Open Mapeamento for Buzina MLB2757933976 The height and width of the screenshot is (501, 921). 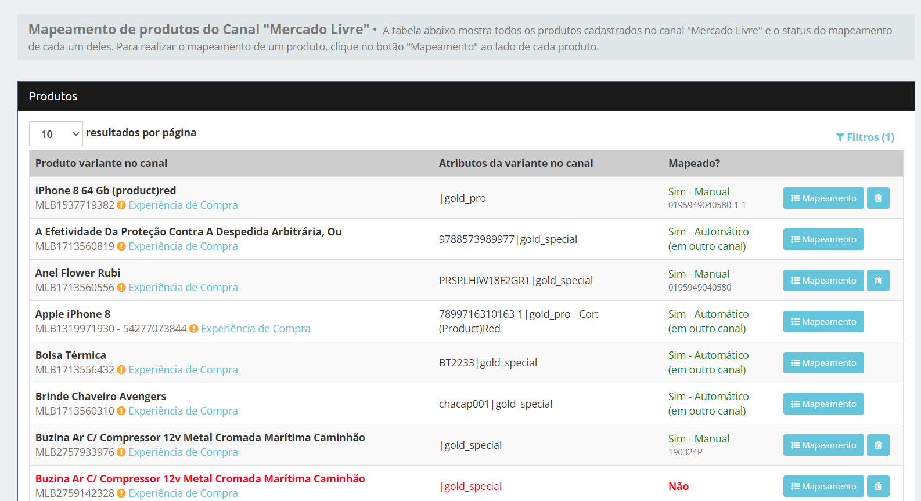823,445
